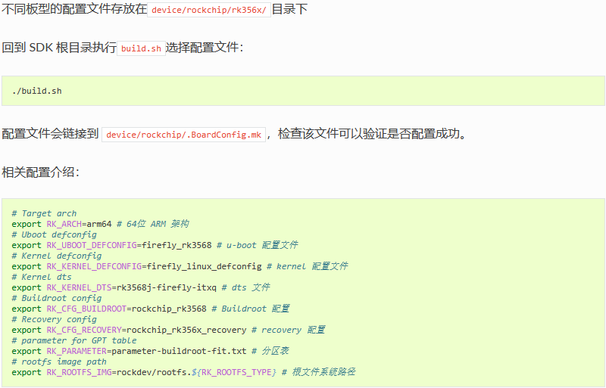Click the RK_CFG_RECOVERY variable name
This screenshot has width=606, height=388.
(84, 331)
